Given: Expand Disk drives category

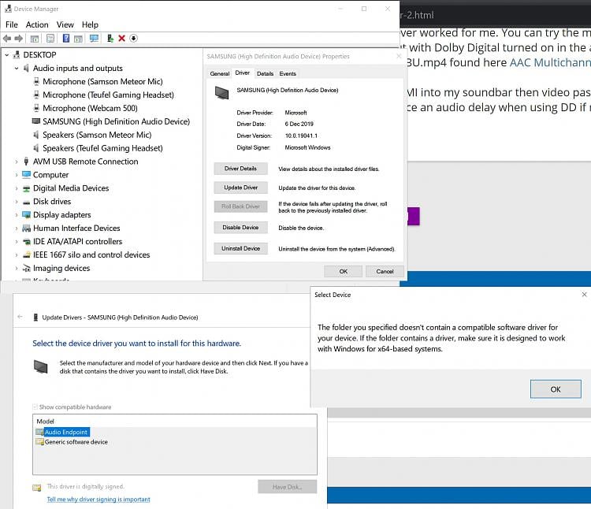Looking at the screenshot, I should point(17,202).
